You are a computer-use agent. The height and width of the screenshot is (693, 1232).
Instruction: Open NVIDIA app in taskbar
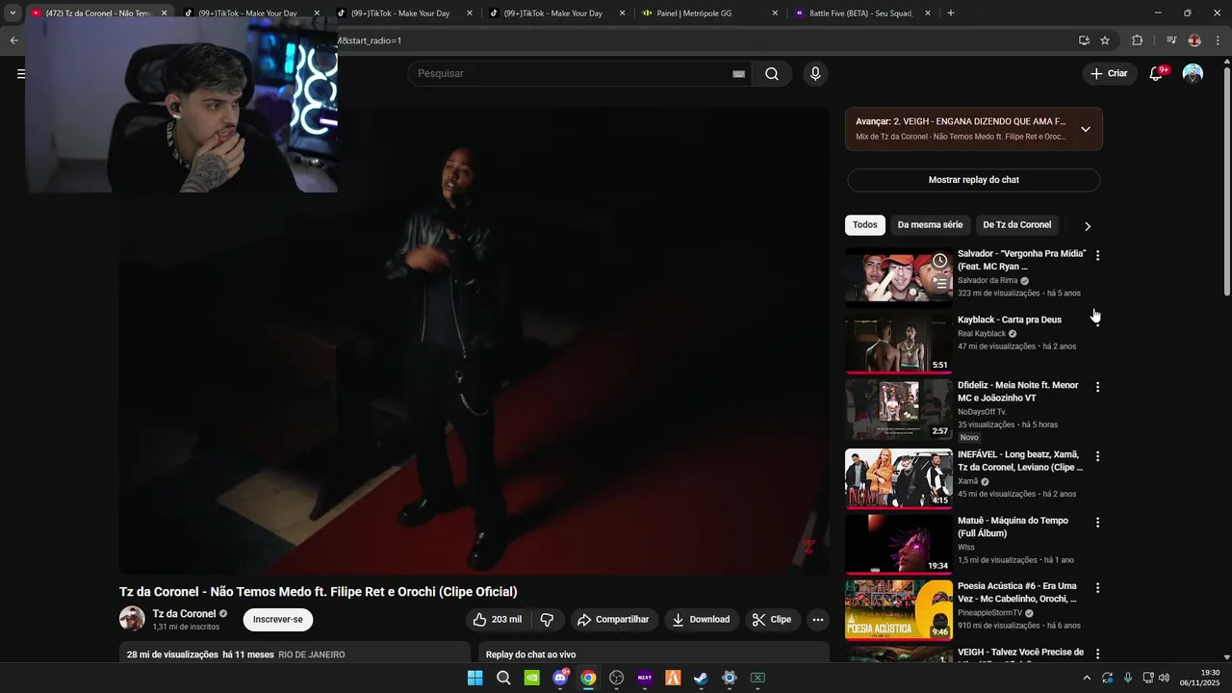pos(531,678)
